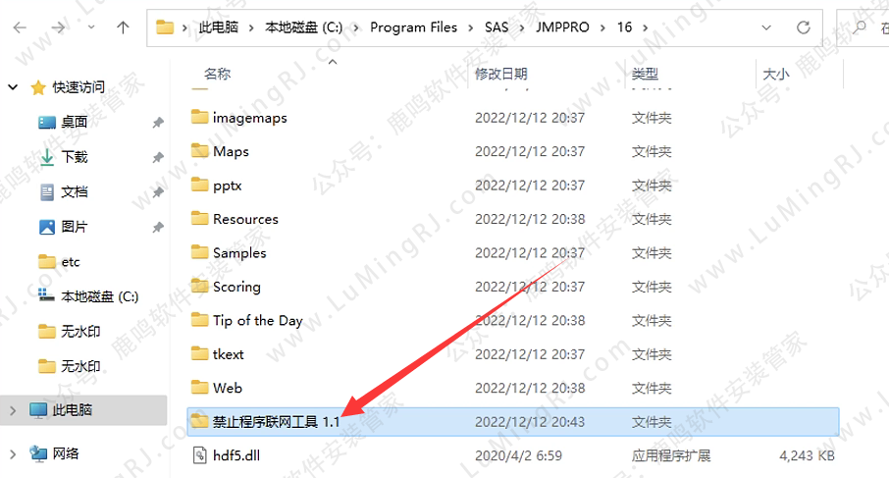Sort files by 修改日期 column
This screenshot has width=889, height=478.
point(500,74)
